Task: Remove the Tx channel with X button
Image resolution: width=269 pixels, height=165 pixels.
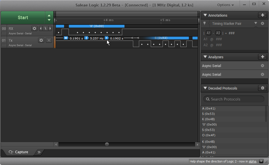Action: click(x=49, y=40)
